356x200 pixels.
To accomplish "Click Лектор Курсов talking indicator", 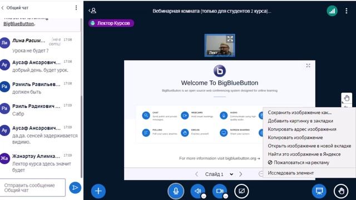I will 111,23.
